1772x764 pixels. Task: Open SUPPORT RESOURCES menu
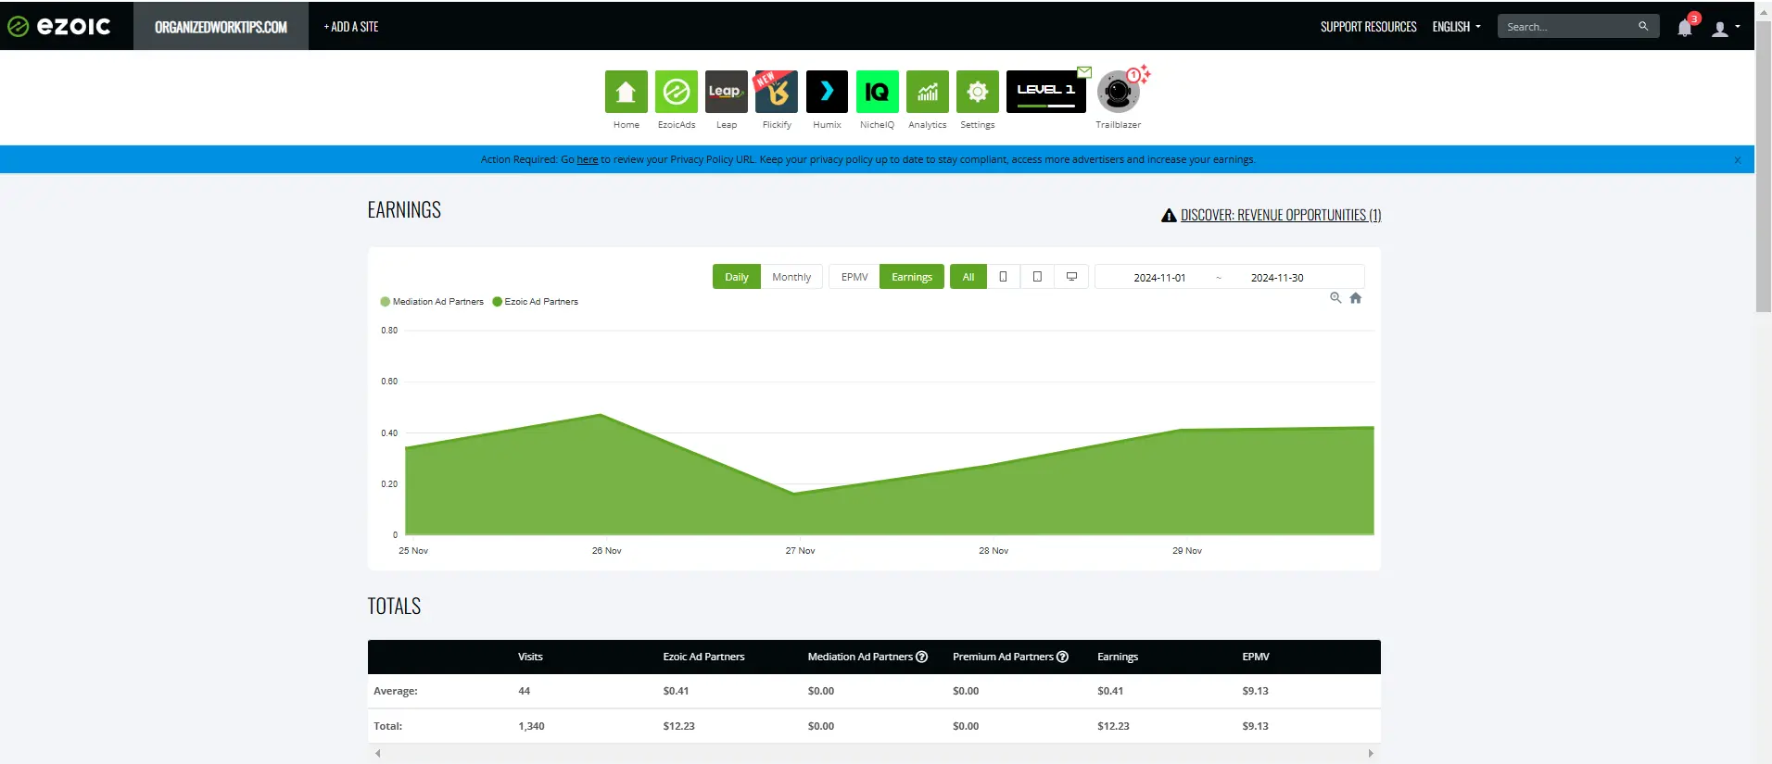click(1369, 27)
